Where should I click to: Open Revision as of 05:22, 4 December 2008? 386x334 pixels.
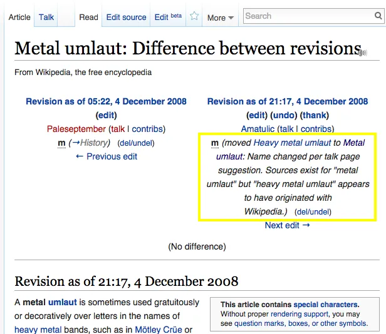[x=106, y=101]
